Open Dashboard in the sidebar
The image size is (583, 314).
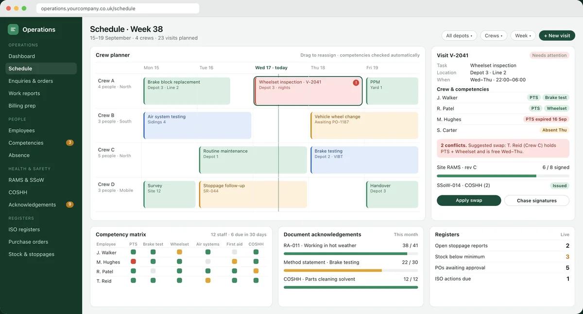point(41,56)
